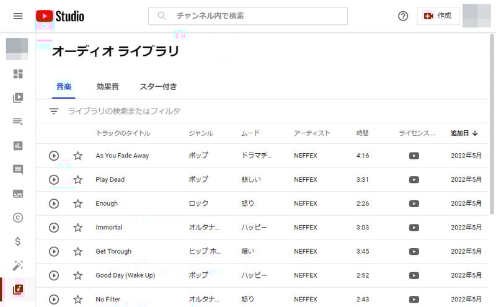The width and height of the screenshot is (496, 307).
Task: Play the track Get Through
Action: 54,252
